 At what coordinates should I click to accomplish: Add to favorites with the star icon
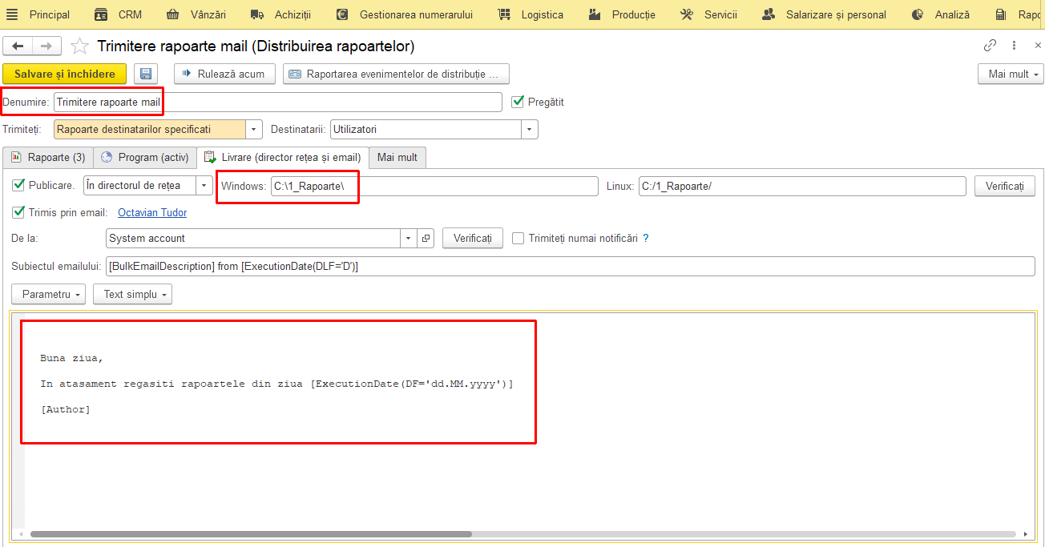tap(79, 46)
